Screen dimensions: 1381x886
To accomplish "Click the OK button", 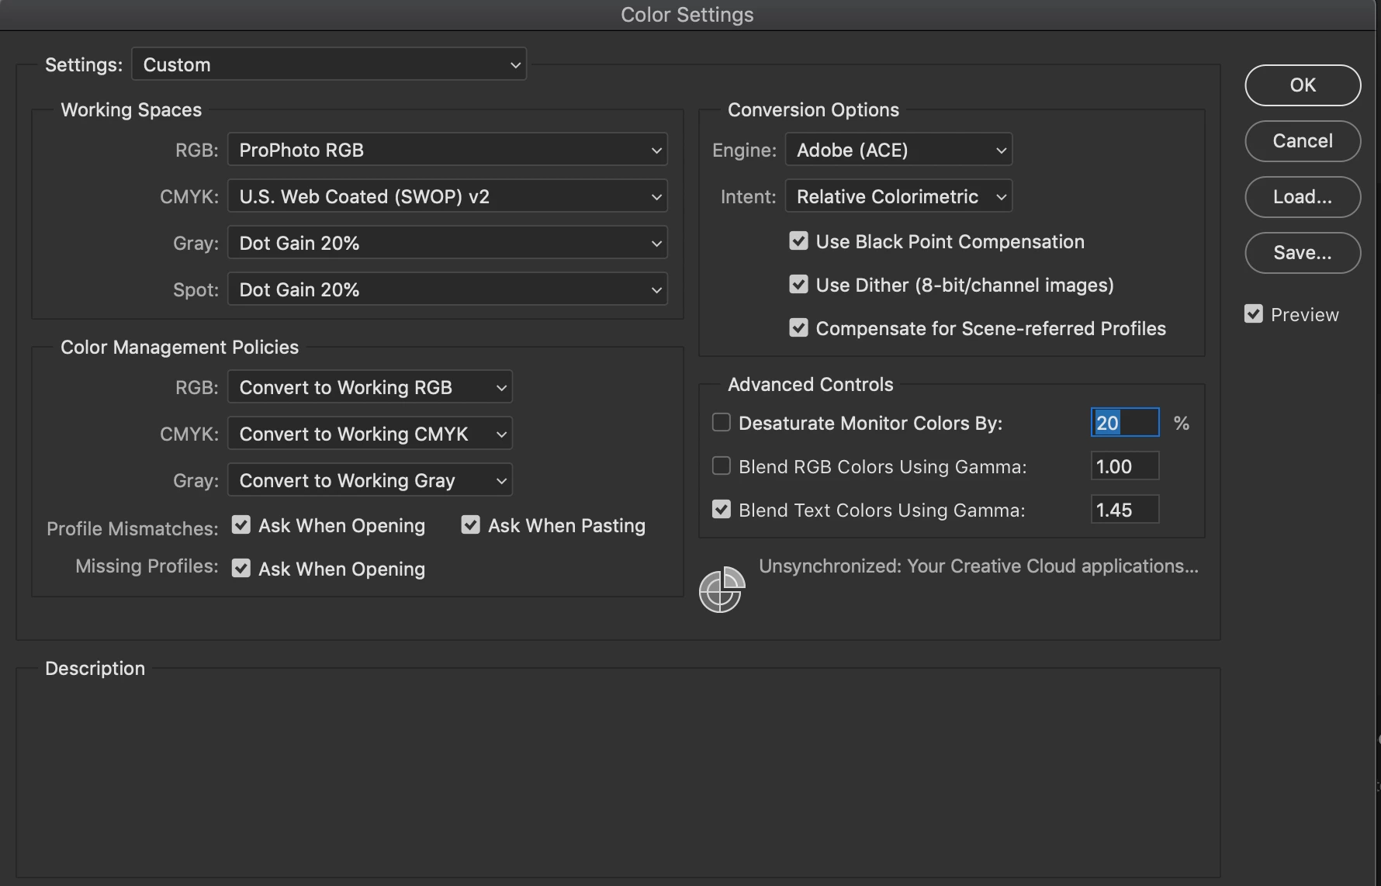I will coord(1303,85).
